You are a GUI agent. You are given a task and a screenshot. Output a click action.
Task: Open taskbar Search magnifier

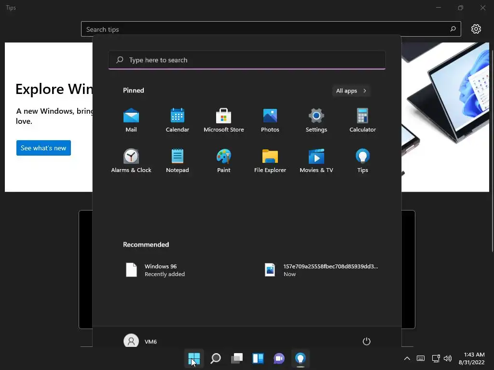coord(216,358)
